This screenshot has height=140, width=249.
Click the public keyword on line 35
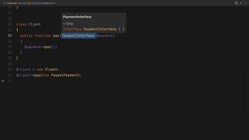pos(26,36)
